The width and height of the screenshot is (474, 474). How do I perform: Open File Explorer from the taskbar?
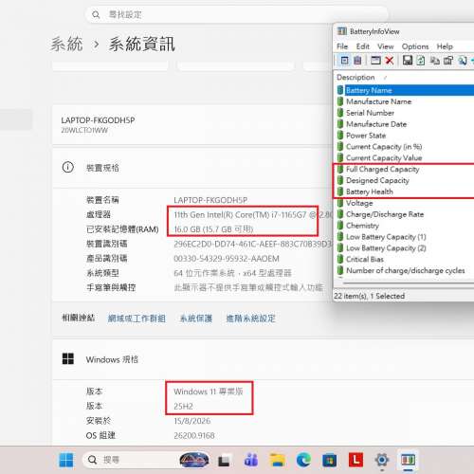pos(278,460)
